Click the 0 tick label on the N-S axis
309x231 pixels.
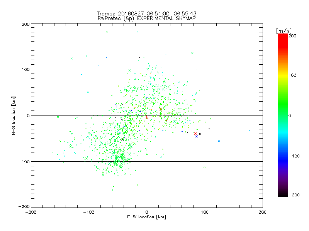28,116
